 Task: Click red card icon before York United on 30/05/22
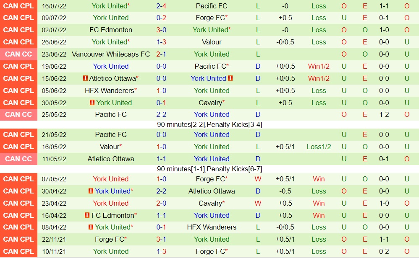tap(92, 103)
